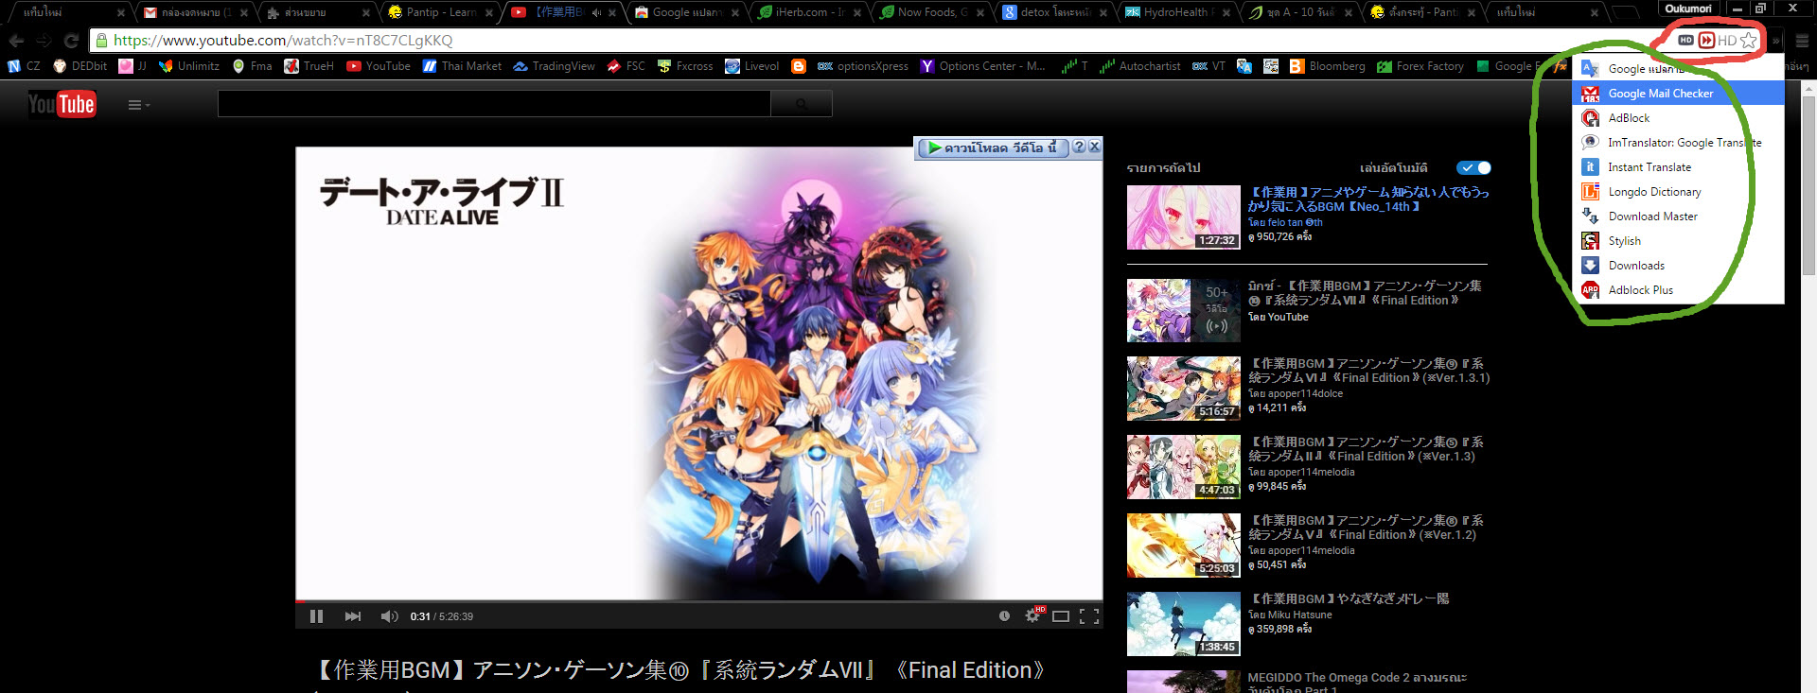Seek using the video progress bar
The height and width of the screenshot is (693, 1817).
pyautogui.click(x=698, y=601)
